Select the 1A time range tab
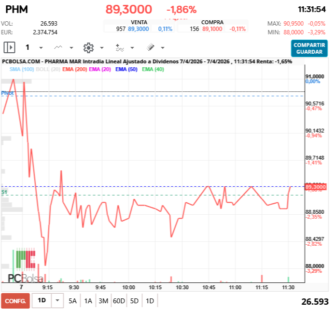Screen dimensions: 335x311 [88, 301]
